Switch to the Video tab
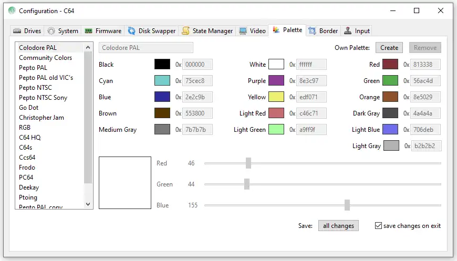Image resolution: width=457 pixels, height=261 pixels. click(252, 31)
